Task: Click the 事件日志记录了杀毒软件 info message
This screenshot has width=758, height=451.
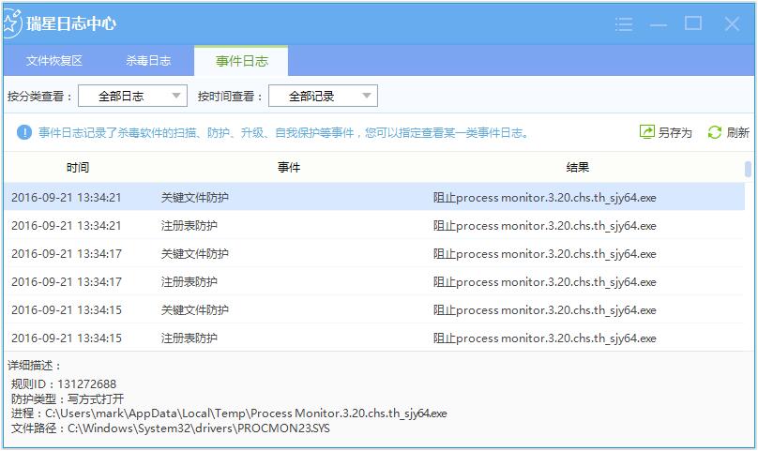Action: [283, 132]
